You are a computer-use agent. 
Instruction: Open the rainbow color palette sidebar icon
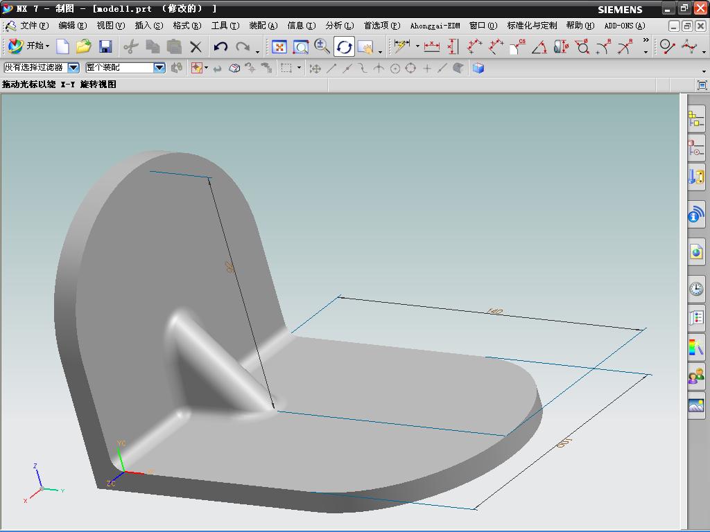[696, 346]
